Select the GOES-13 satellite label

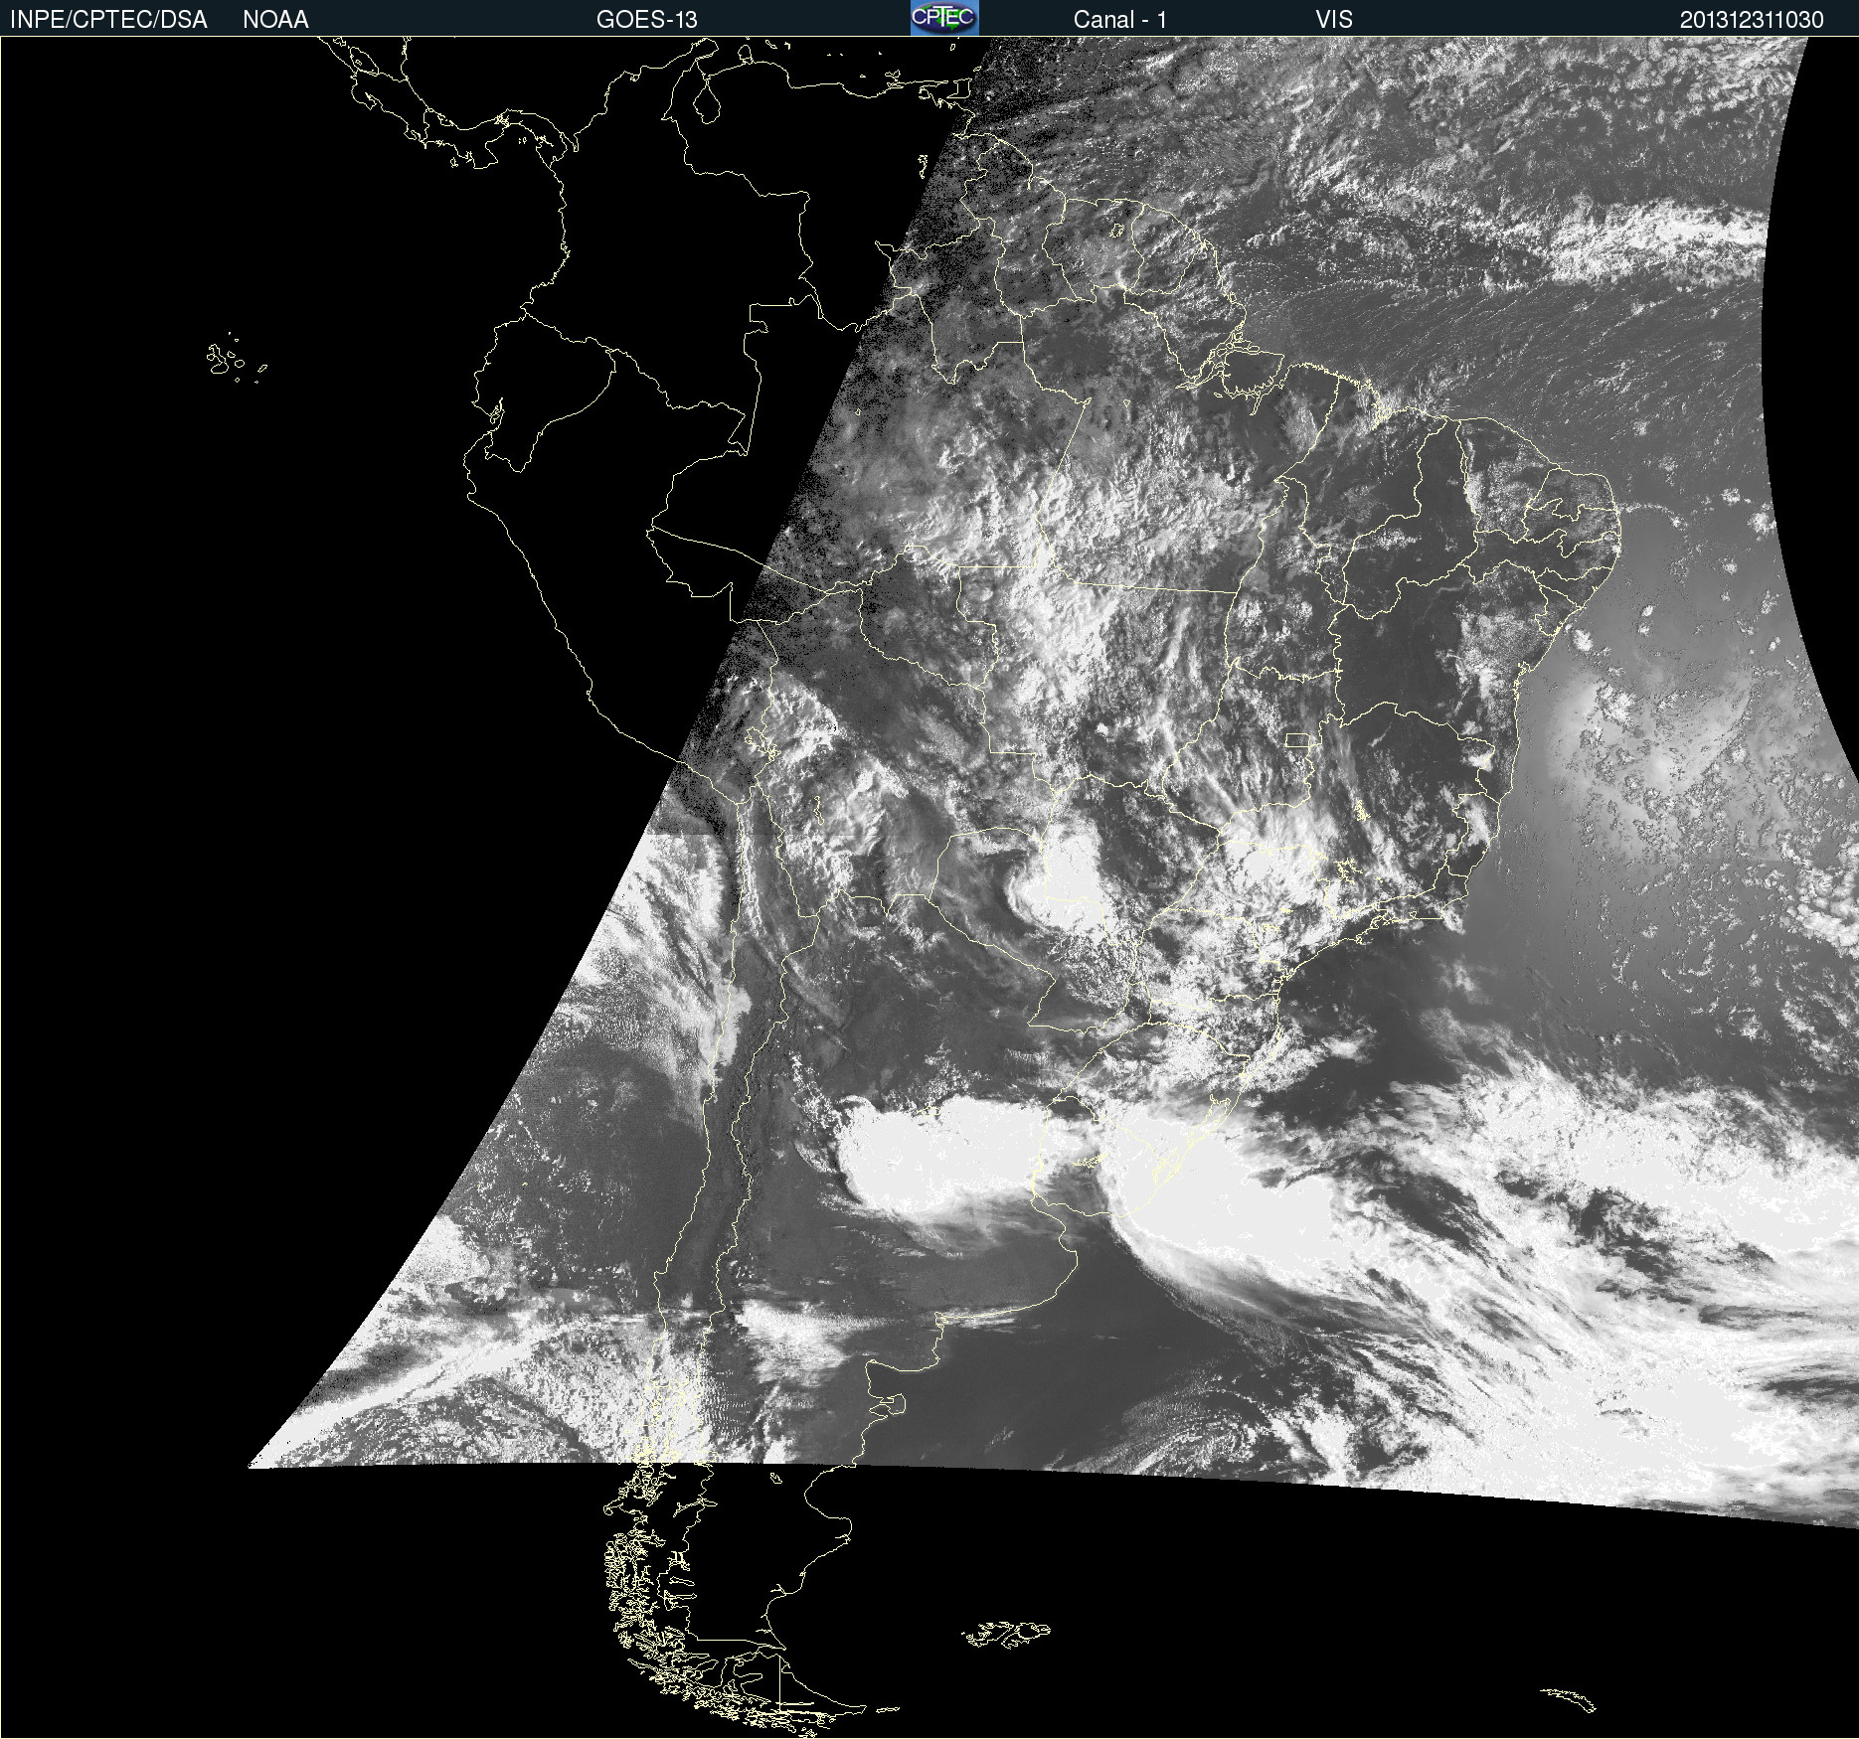pyautogui.click(x=646, y=20)
